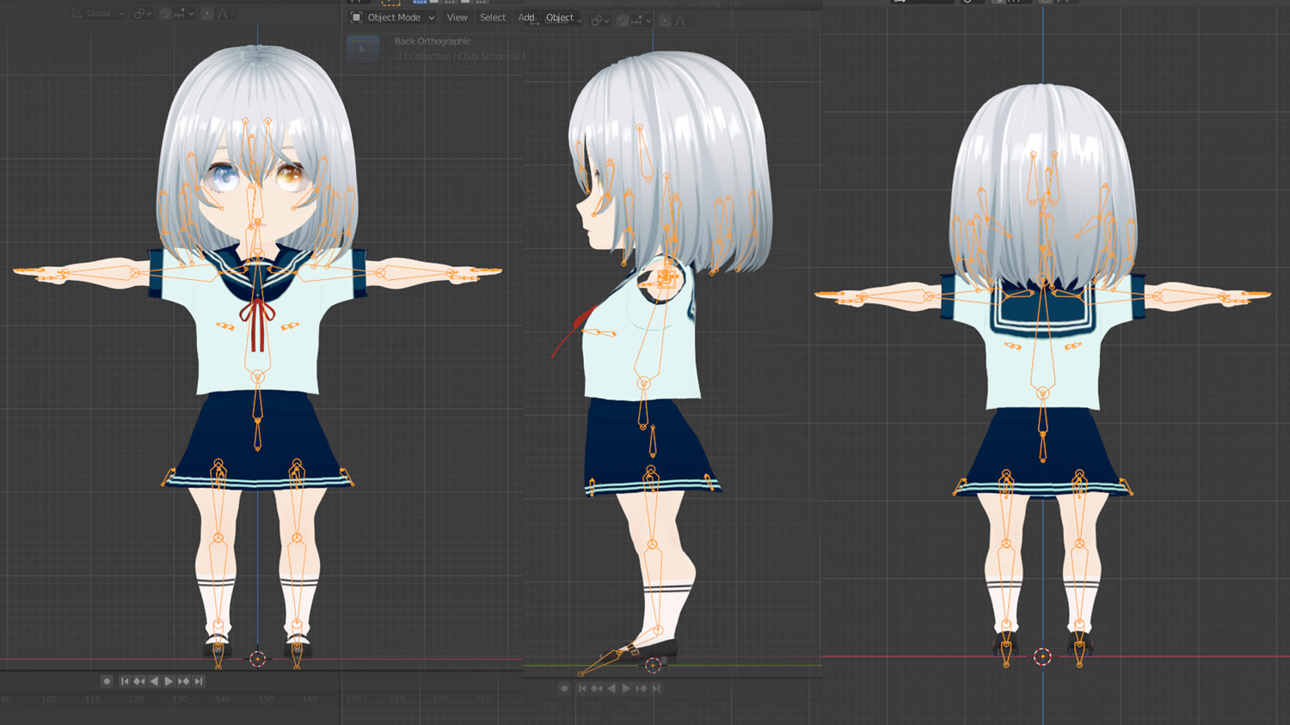Click frame 180 on the timeline ruler
The image size is (1290, 725).
pyautogui.click(x=396, y=699)
